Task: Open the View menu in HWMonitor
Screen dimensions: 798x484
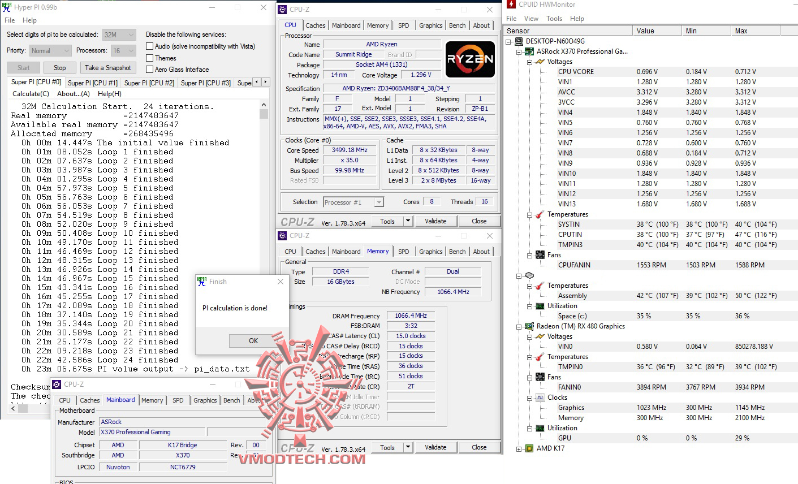Action: point(531,18)
